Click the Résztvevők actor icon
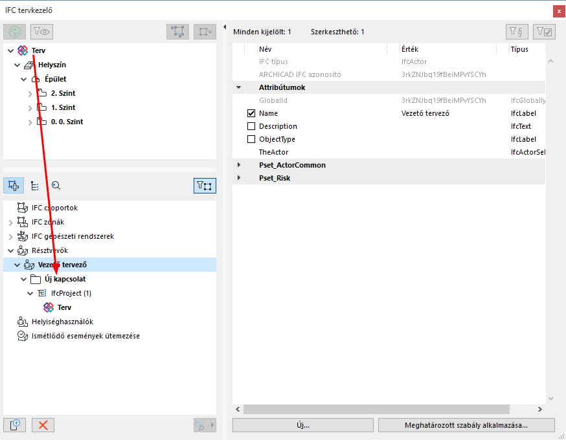Viewport: 566px width, 440px height. [23, 250]
